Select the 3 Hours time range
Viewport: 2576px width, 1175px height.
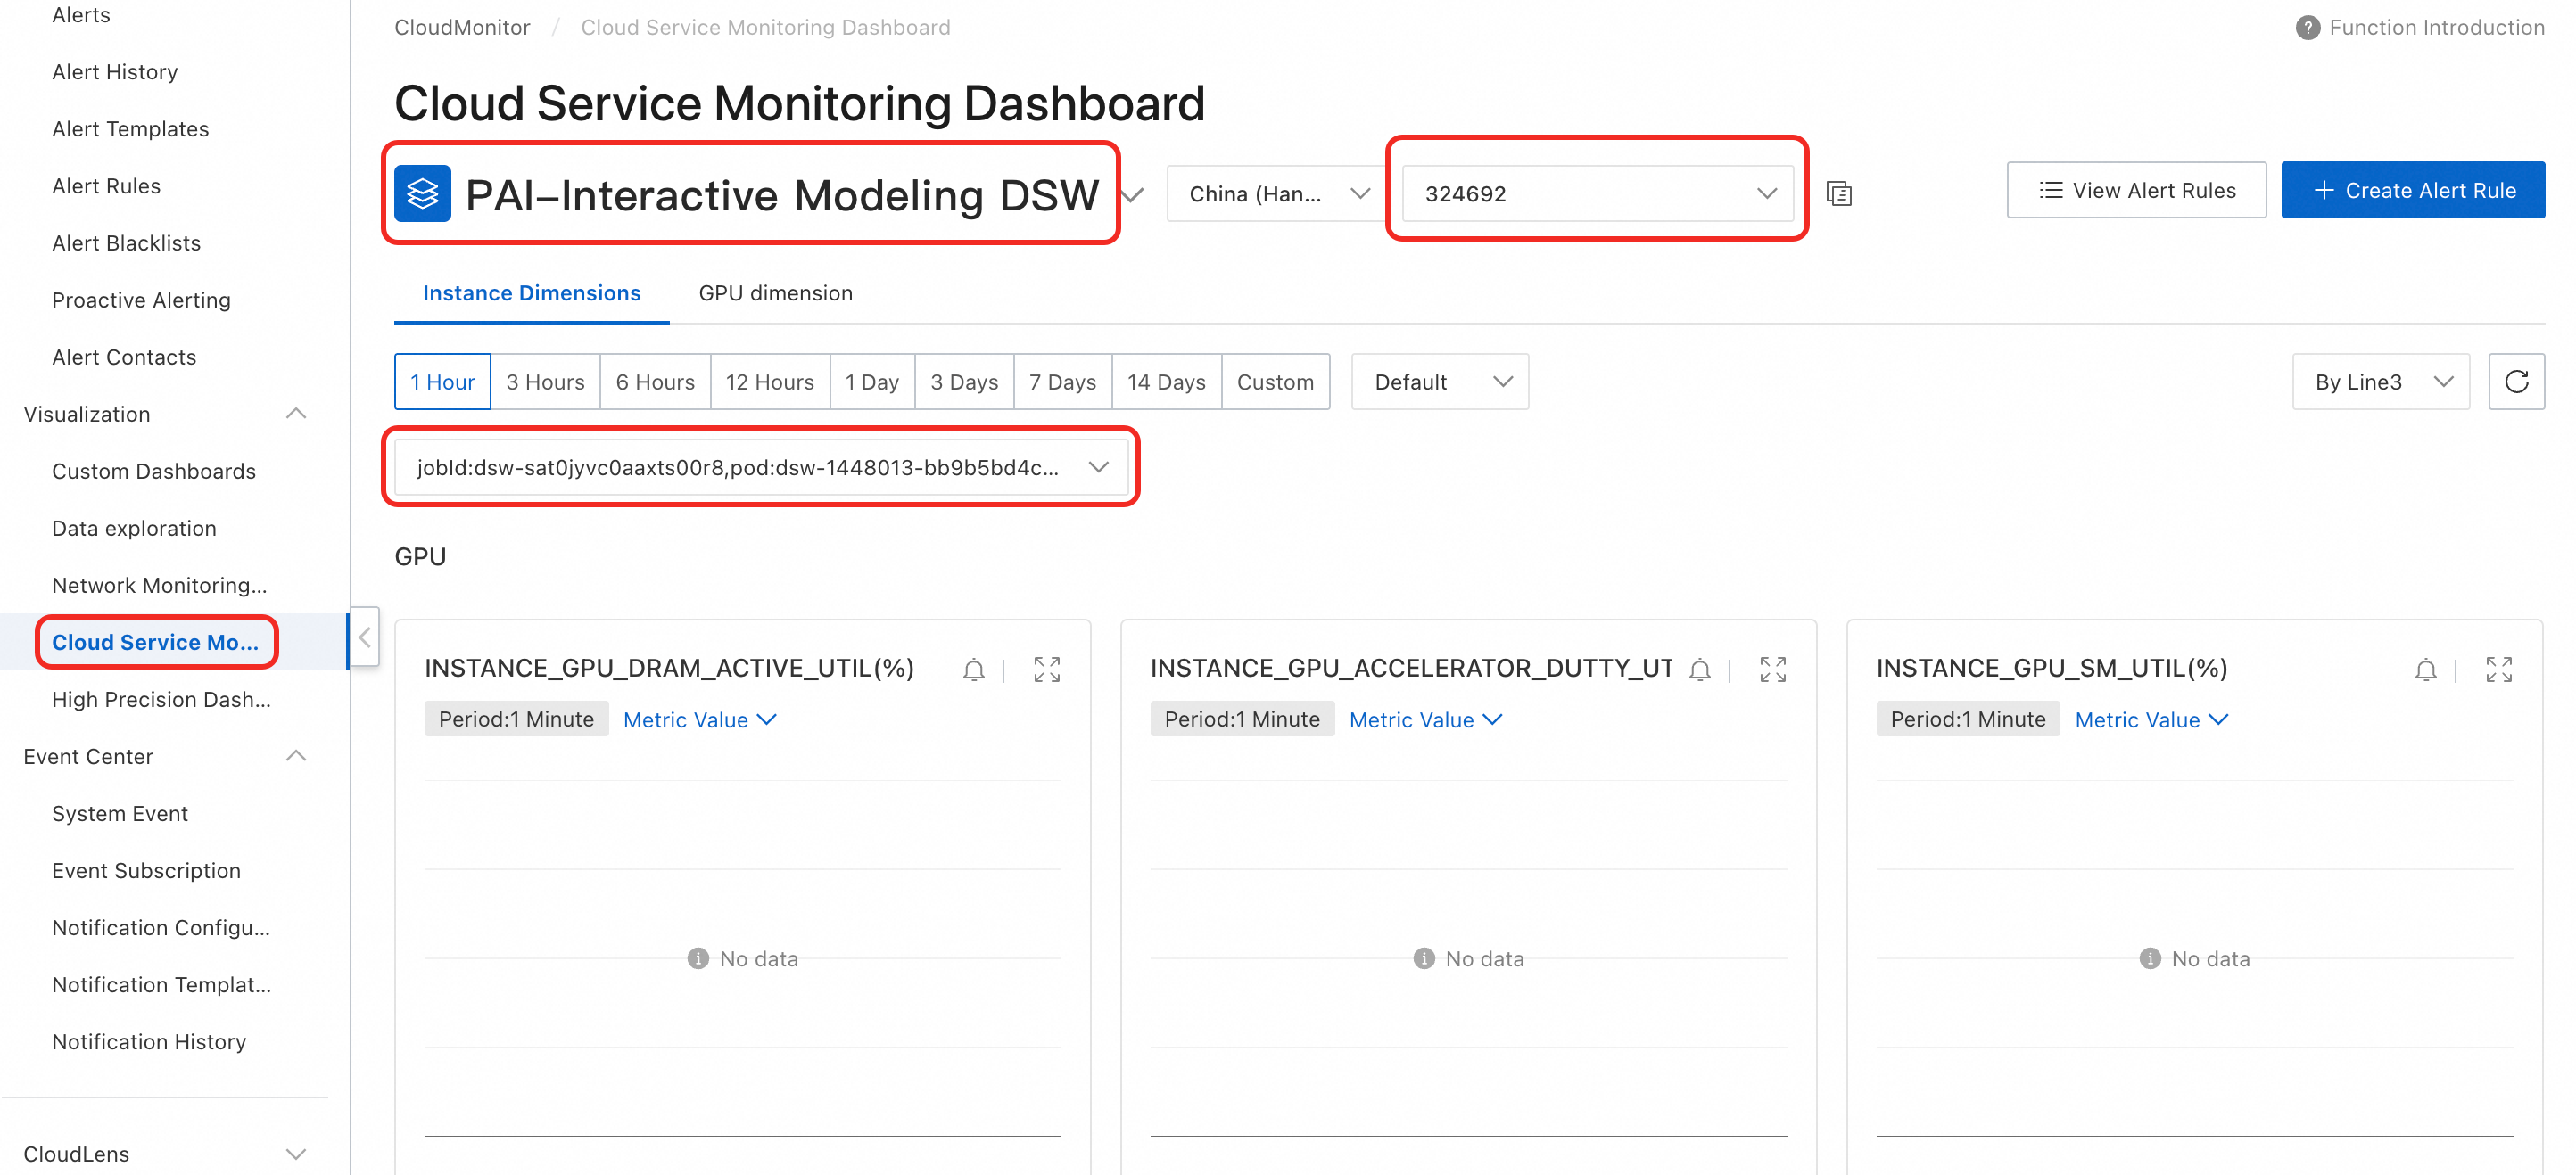pos(545,382)
